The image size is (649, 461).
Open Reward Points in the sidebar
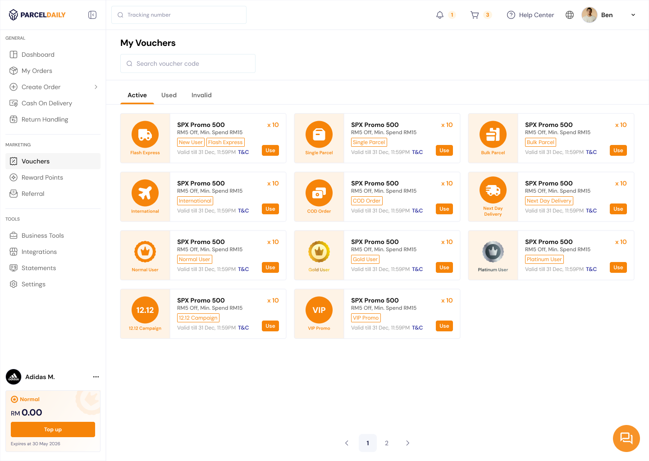(42, 177)
